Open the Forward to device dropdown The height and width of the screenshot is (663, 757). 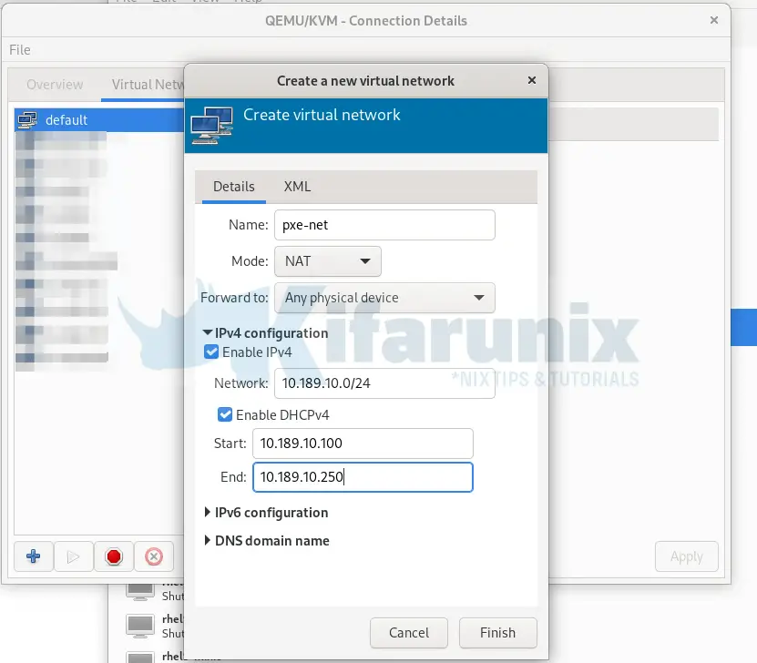[x=384, y=298]
